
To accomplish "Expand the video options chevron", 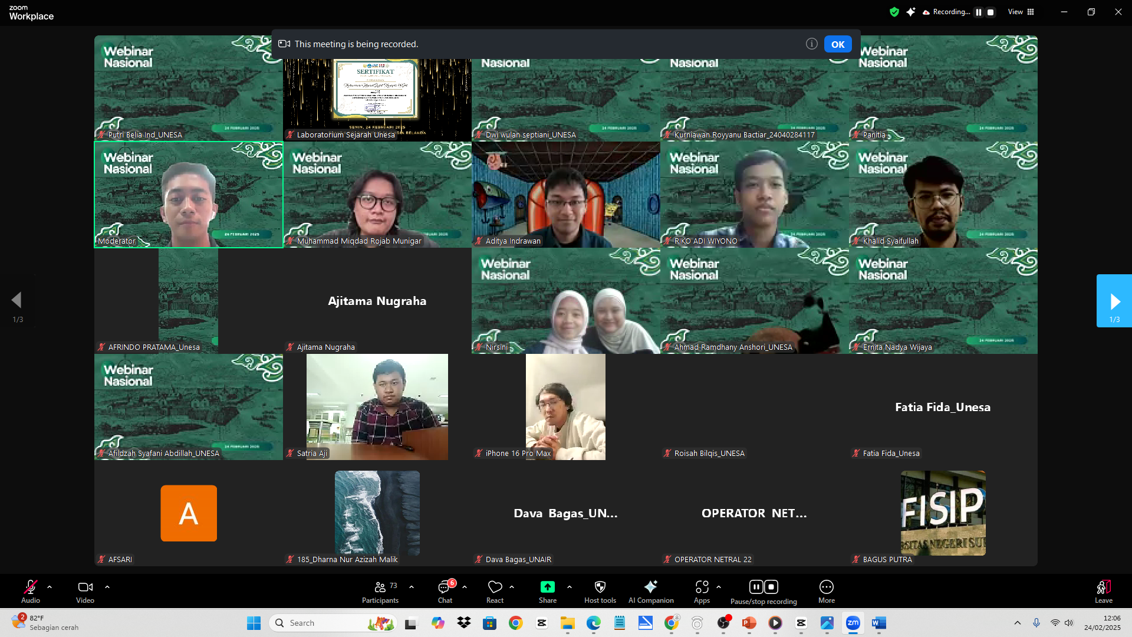I will point(107,587).
